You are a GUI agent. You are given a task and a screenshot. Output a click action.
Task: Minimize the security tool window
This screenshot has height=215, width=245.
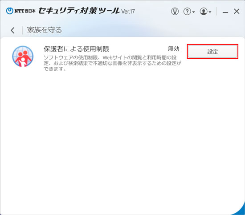tap(225, 12)
